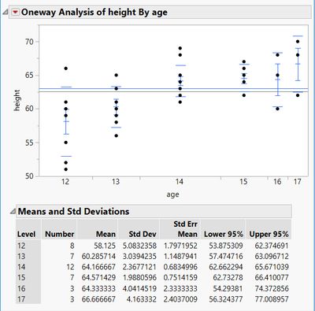Click the height y-axis label
The image size is (315, 311).
point(17,100)
